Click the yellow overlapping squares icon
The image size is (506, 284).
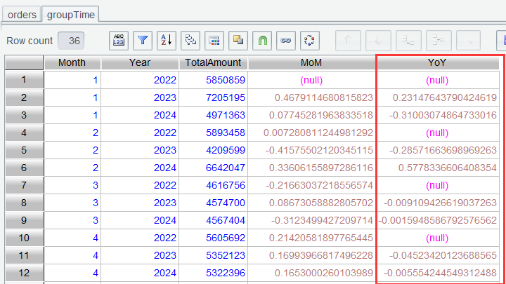tap(238, 41)
